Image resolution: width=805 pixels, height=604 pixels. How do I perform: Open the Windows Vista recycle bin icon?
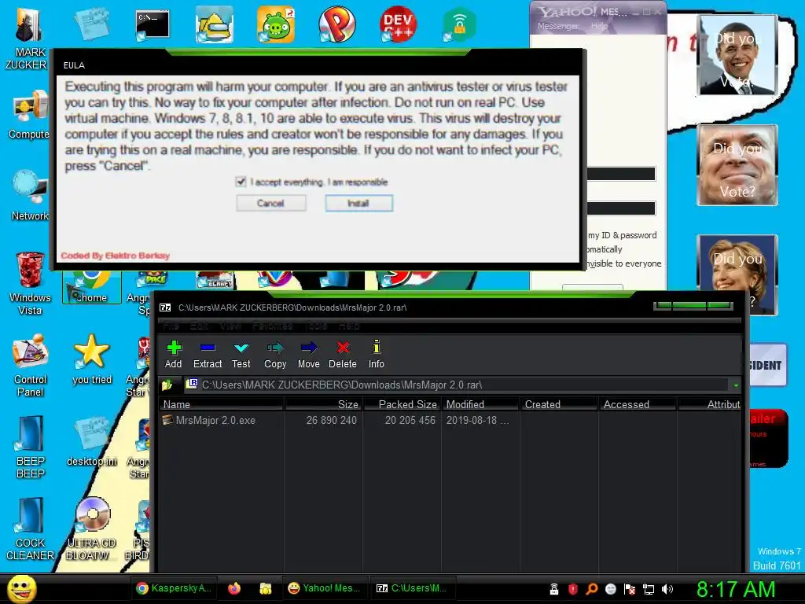30,282
